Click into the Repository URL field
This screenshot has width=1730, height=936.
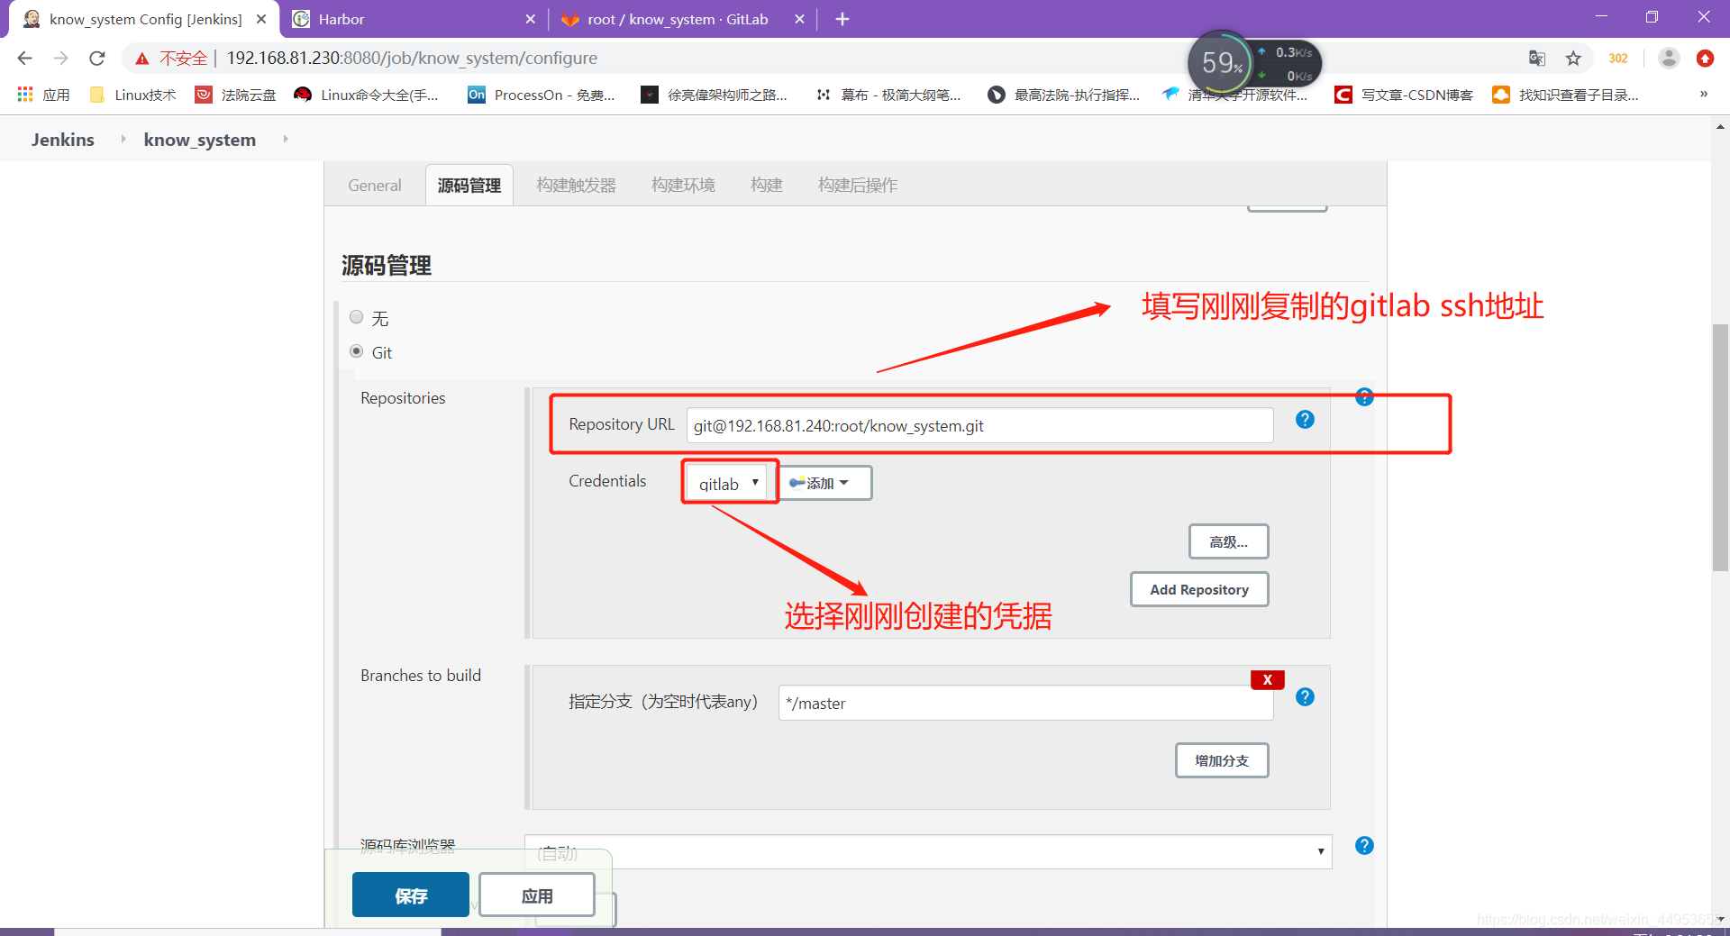pos(980,425)
